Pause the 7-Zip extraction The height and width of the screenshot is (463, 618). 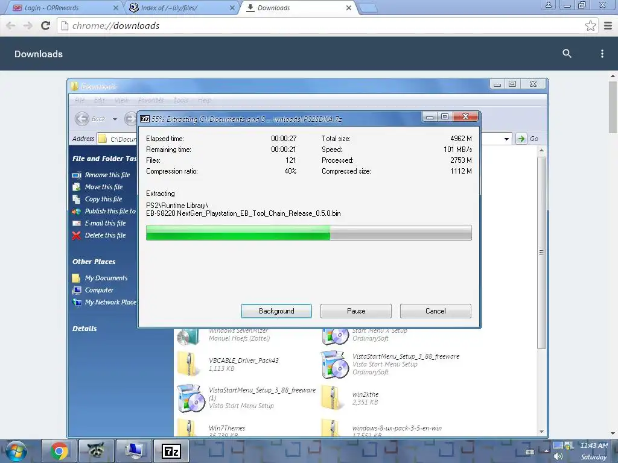click(x=355, y=310)
